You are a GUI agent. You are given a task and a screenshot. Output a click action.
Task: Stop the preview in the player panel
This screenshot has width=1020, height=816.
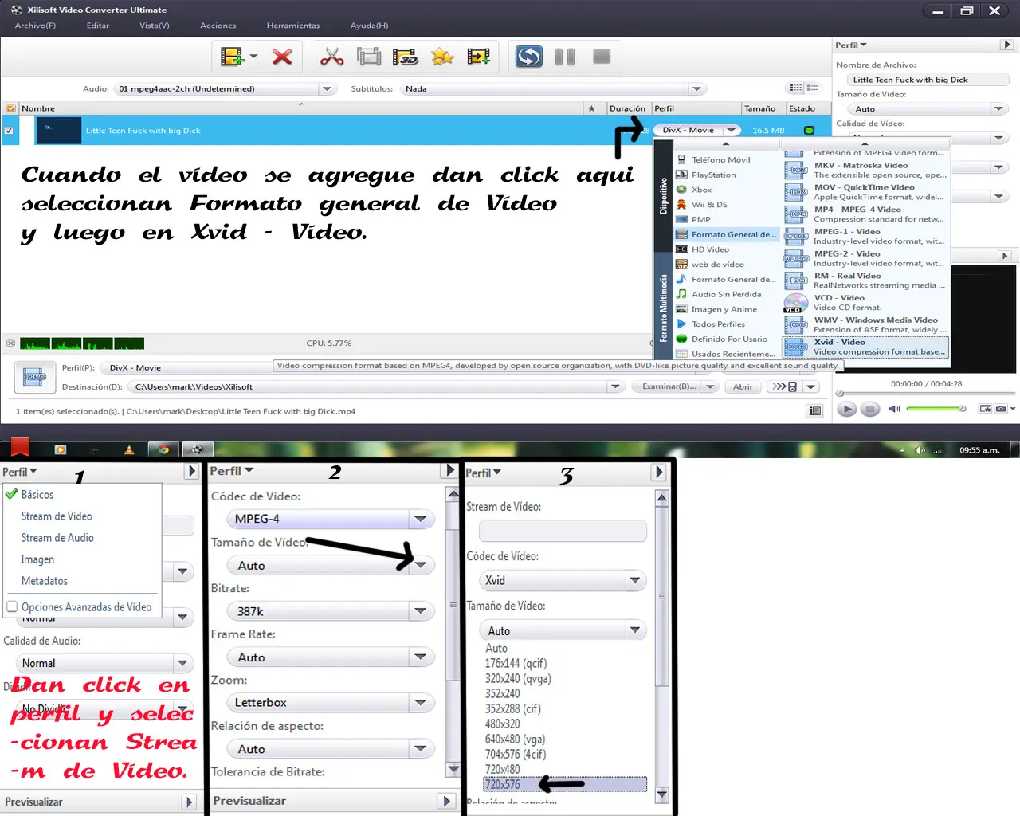[x=870, y=409]
